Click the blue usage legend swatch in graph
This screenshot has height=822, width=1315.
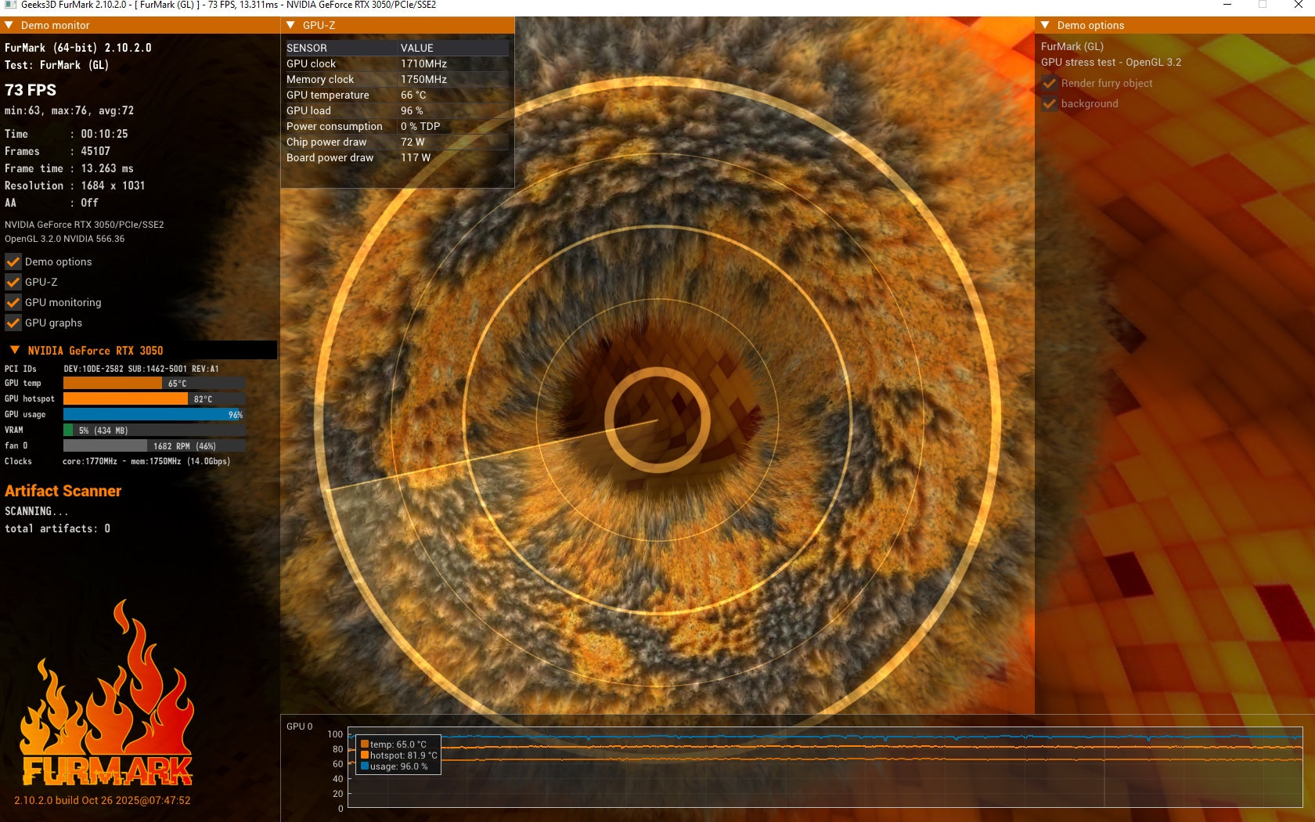point(365,766)
